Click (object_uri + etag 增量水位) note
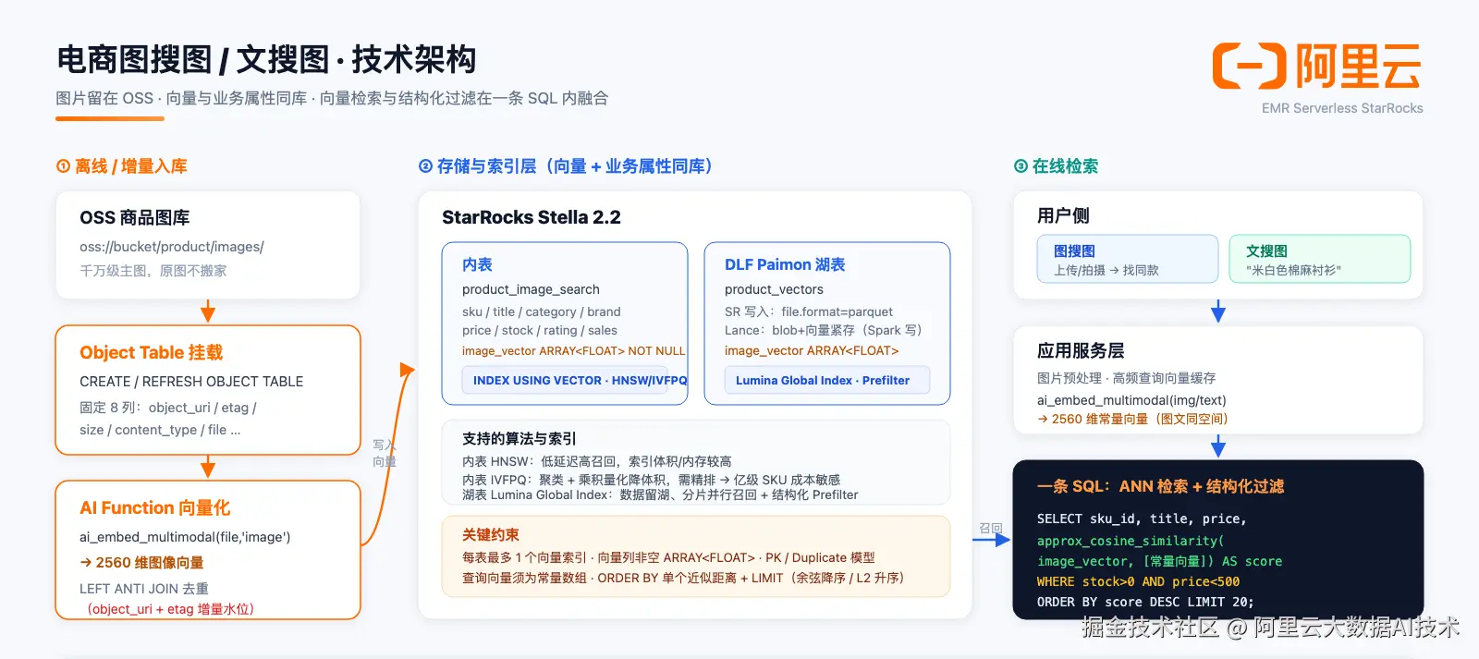Viewport: 1479px width, 659px height. pos(170,609)
